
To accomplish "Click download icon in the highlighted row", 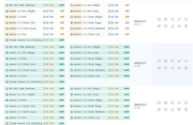I will point(173,68).
